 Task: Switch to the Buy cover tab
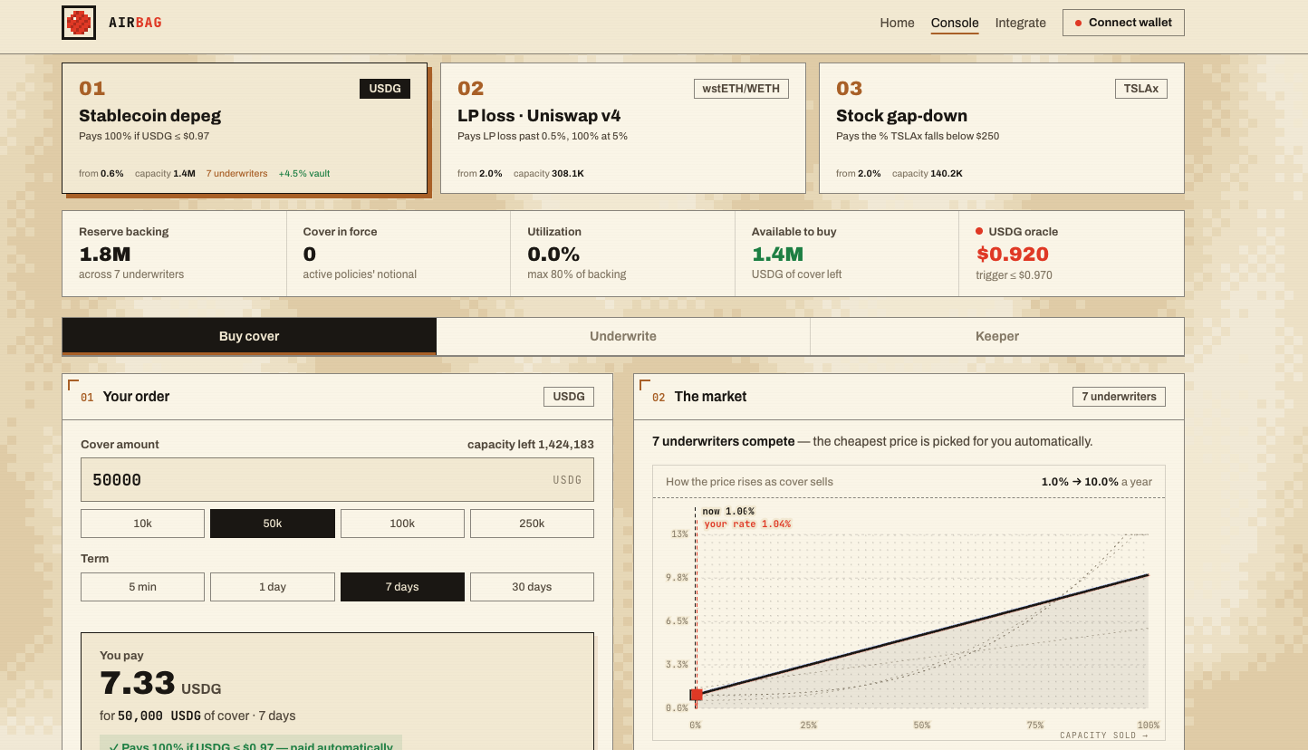249,336
